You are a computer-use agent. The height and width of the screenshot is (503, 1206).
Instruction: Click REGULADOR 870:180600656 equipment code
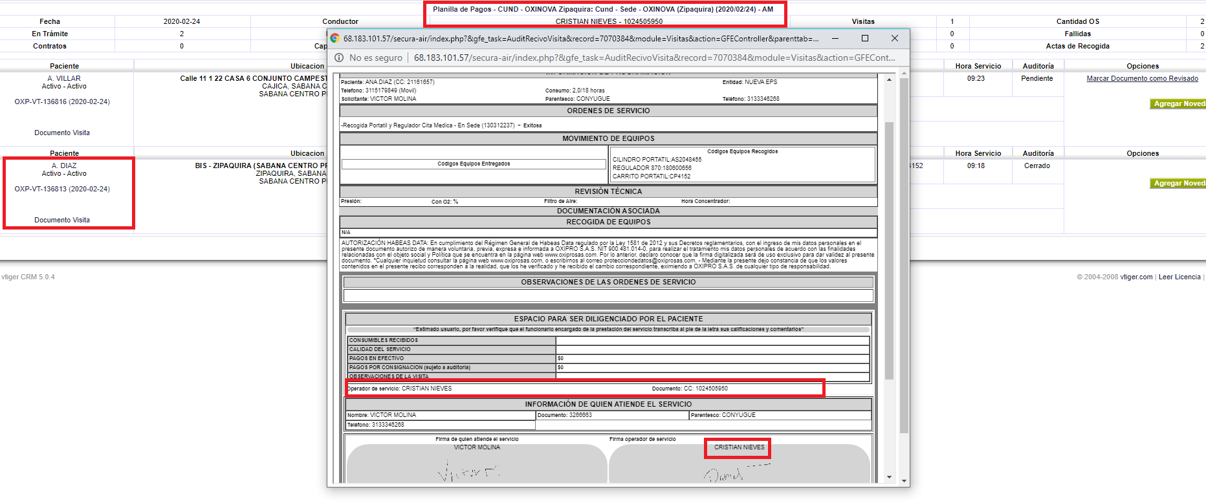pos(652,167)
